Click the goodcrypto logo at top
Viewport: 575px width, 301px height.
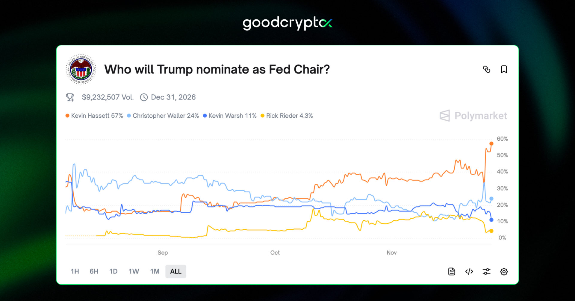[x=287, y=23]
